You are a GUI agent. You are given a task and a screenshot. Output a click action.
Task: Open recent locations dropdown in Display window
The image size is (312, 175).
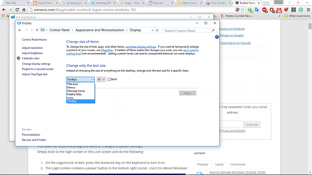32,30
